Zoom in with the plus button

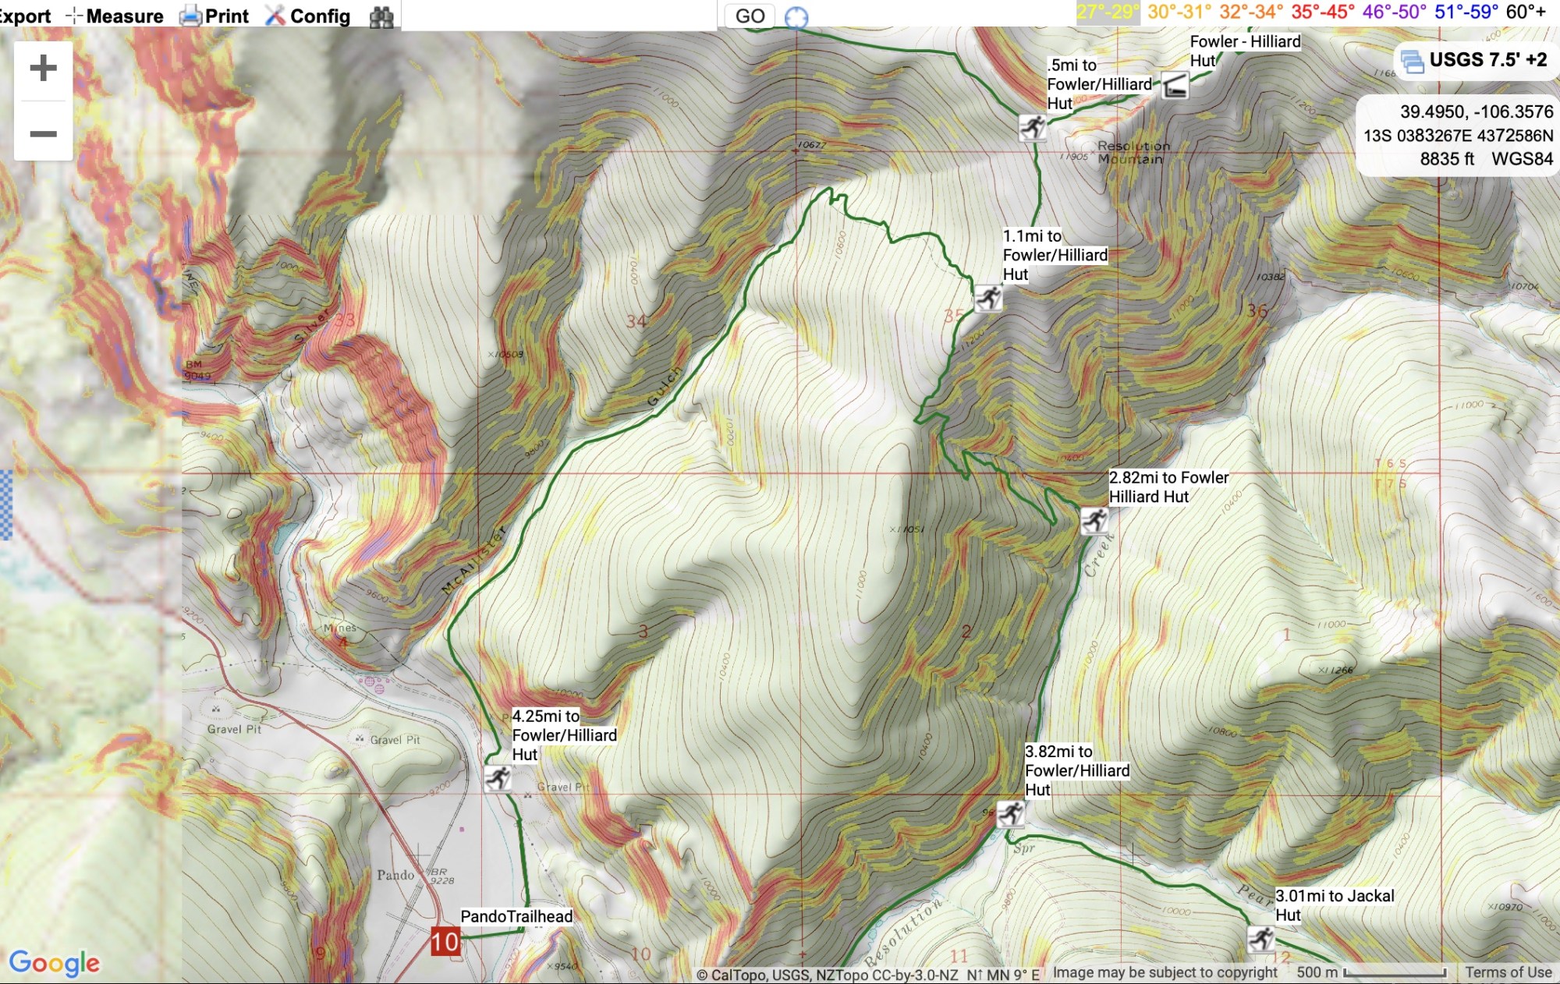[x=44, y=69]
